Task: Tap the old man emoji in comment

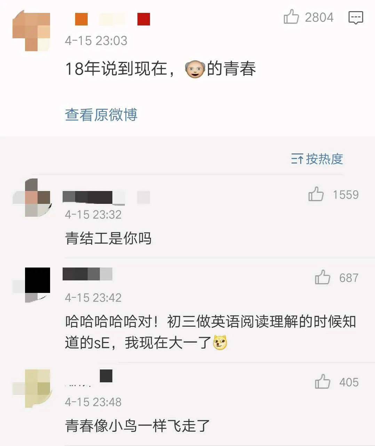Action: [195, 69]
